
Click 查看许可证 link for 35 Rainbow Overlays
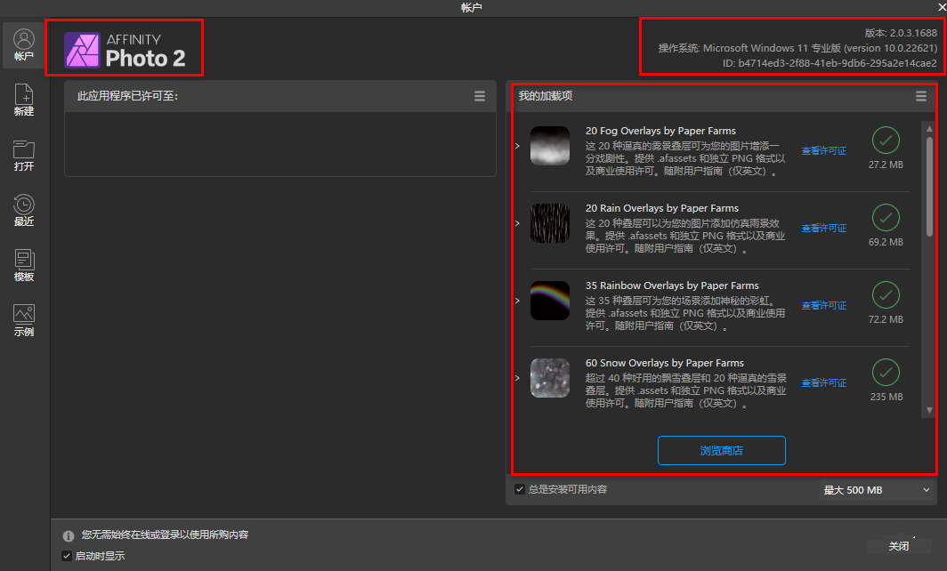(824, 305)
